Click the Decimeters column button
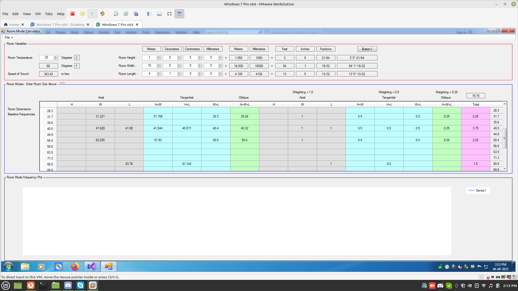 [x=172, y=49]
